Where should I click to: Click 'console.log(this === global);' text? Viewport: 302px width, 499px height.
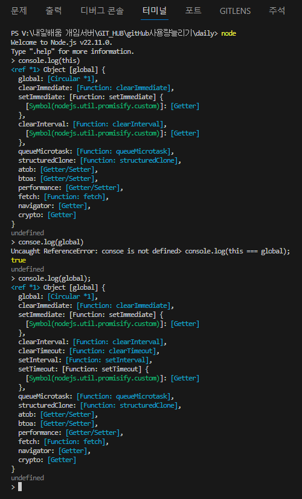point(237,251)
